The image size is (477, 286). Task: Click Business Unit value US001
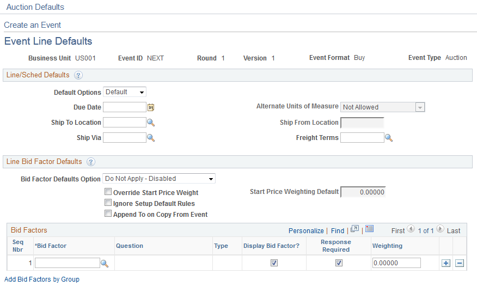85,58
